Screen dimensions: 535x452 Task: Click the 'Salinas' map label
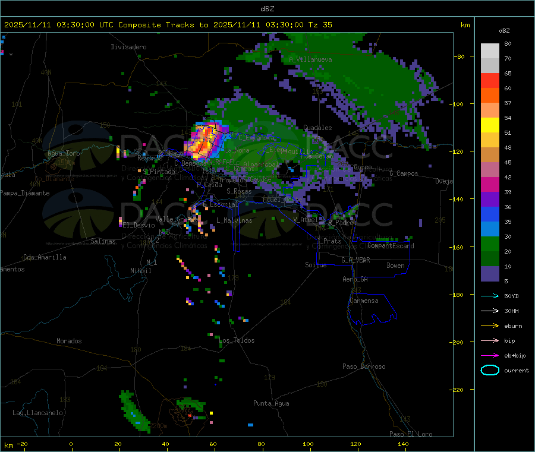pyautogui.click(x=103, y=241)
